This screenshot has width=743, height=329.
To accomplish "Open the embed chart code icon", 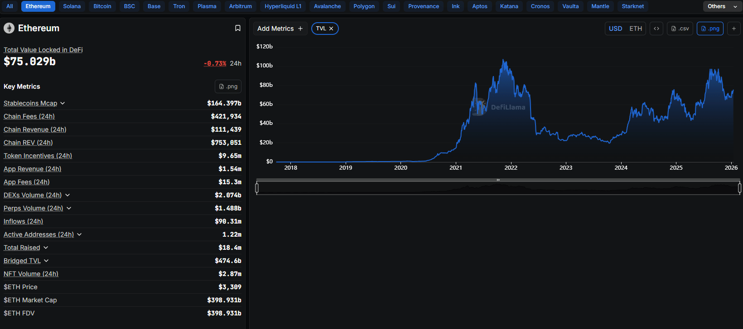I will (x=656, y=29).
